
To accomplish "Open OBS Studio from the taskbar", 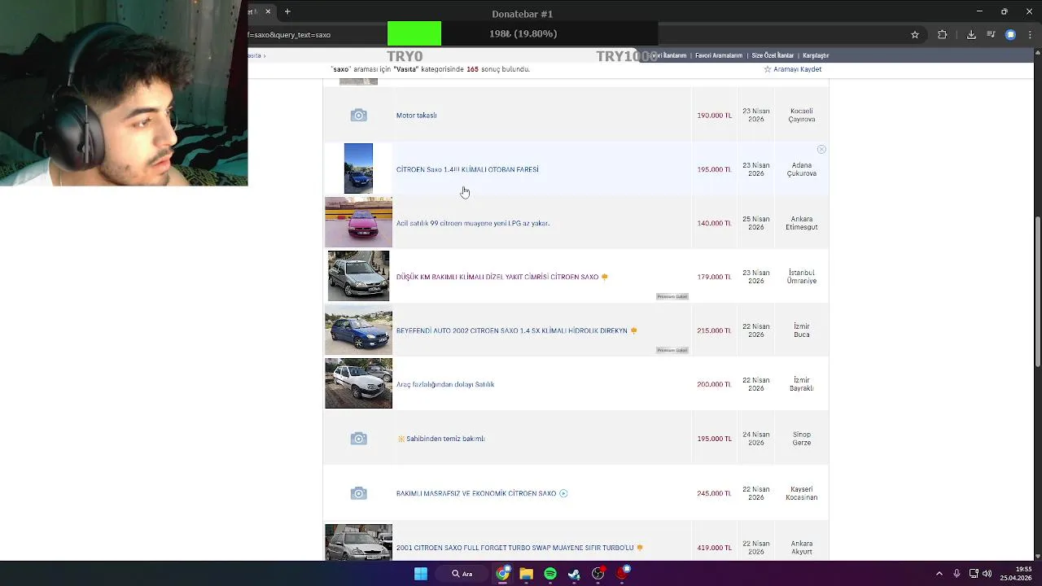I will pyautogui.click(x=598, y=574).
